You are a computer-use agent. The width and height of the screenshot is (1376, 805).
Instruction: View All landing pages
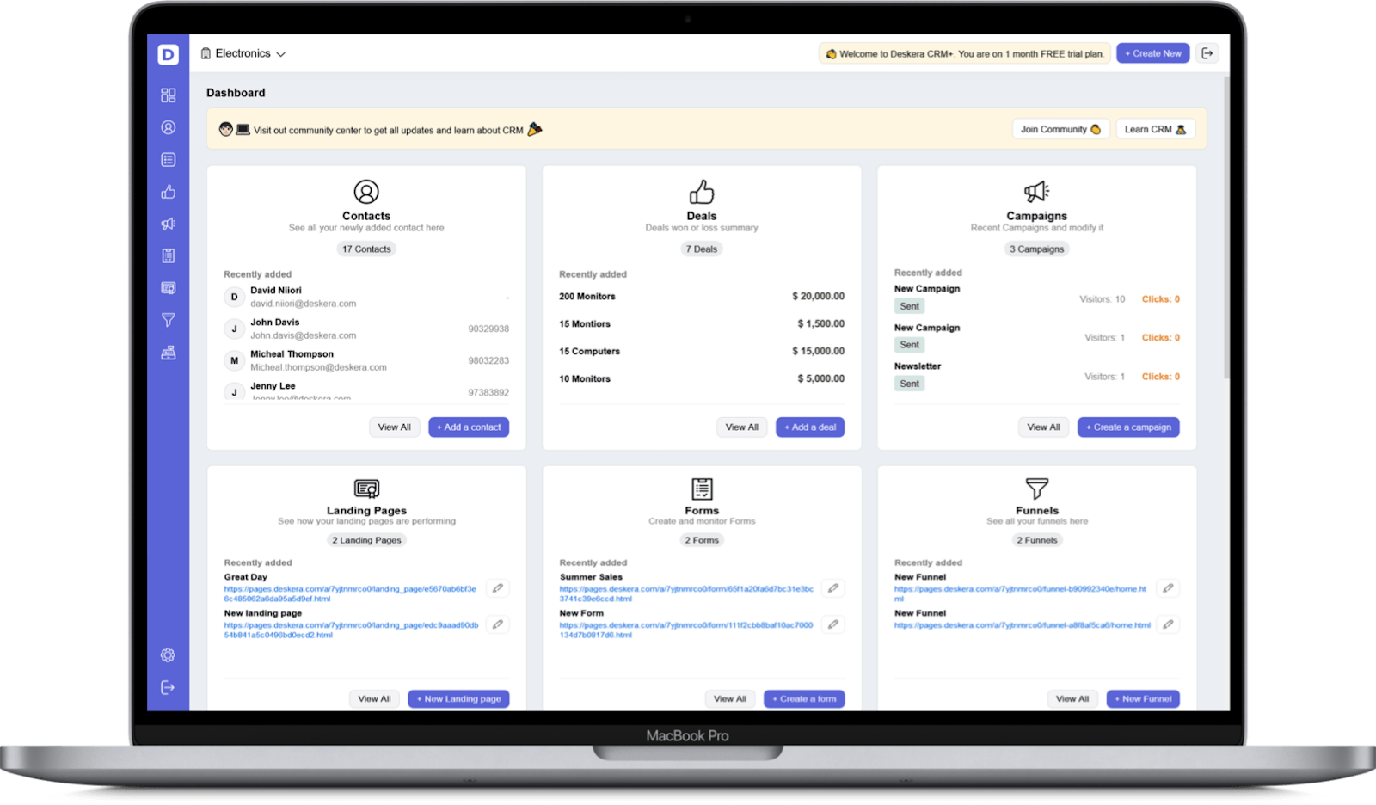click(x=374, y=699)
